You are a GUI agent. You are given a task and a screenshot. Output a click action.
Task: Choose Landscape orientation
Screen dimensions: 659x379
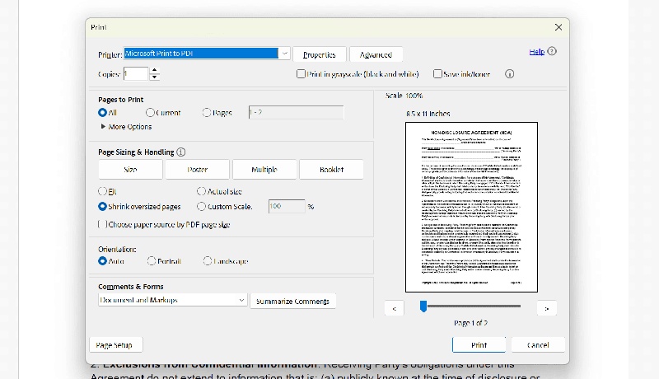[x=208, y=261]
